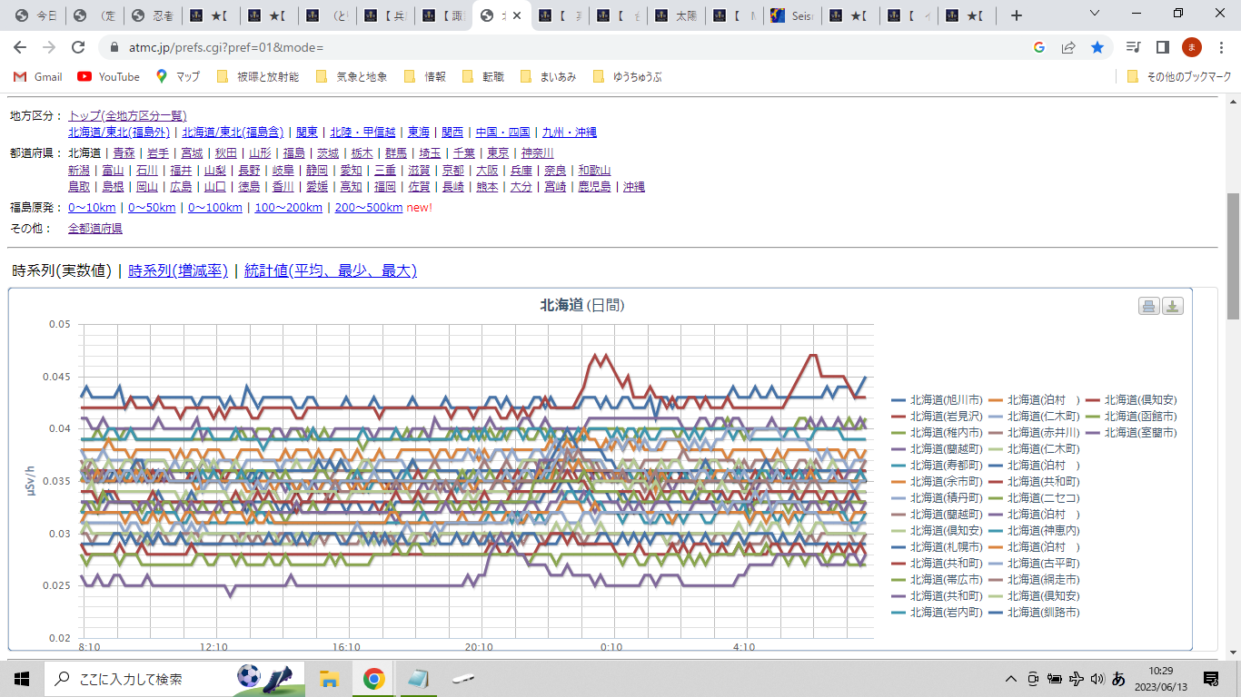The width and height of the screenshot is (1241, 697).
Task: Open the 青森 prefecture link
Action: pyautogui.click(x=124, y=153)
